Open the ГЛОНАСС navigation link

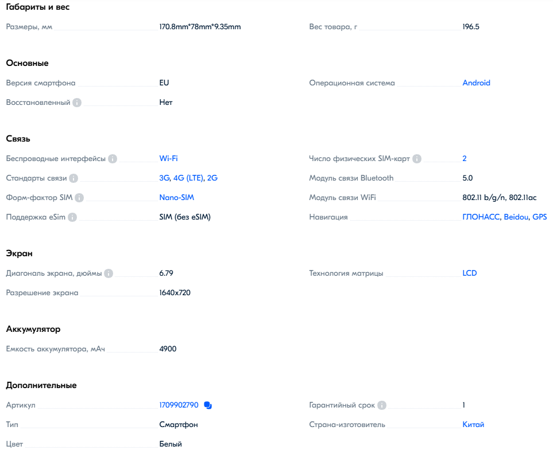481,217
